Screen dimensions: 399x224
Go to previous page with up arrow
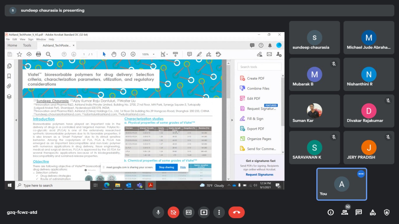tap(64, 54)
